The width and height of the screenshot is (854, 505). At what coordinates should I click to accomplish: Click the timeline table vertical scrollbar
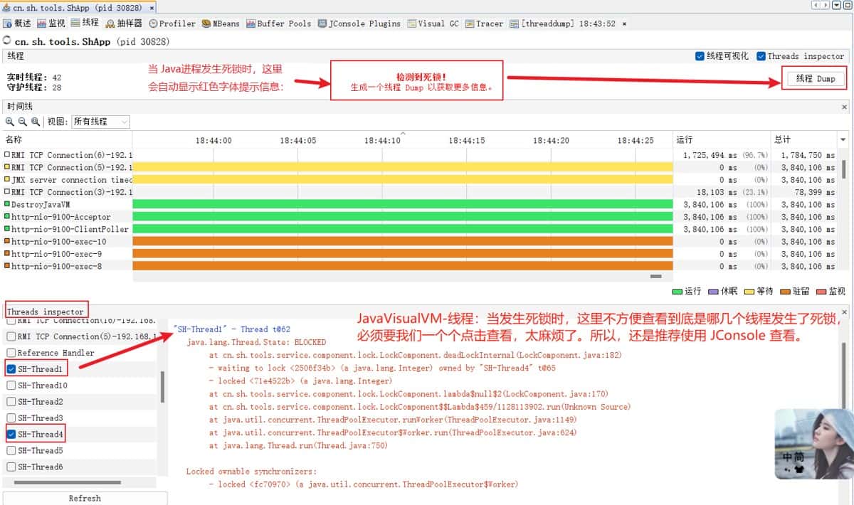coord(845,169)
